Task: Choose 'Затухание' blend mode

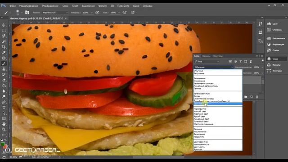Action: 218,73
